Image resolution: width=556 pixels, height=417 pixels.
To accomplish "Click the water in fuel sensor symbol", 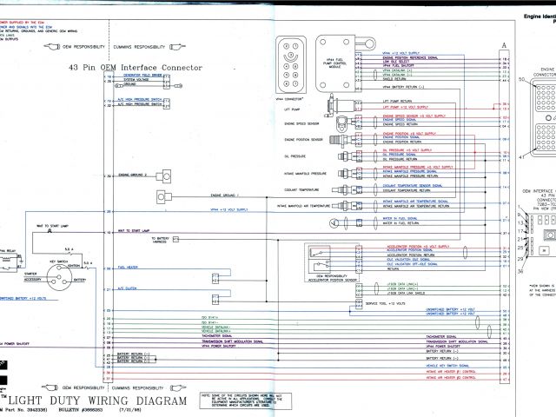I will coord(335,223).
